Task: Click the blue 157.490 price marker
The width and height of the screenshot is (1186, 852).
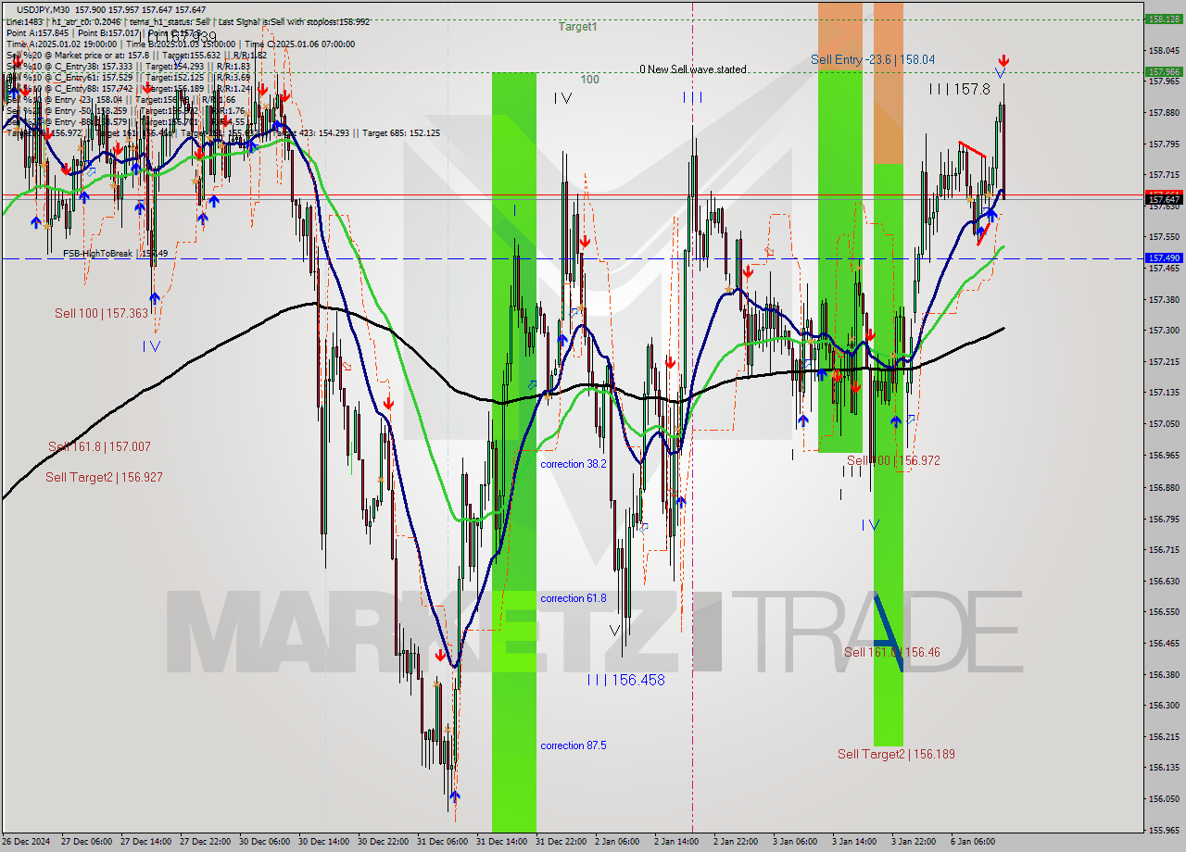Action: [1164, 258]
